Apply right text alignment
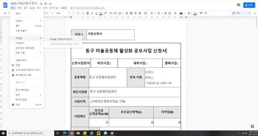The height and width of the screenshot is (136, 258). (135, 13)
